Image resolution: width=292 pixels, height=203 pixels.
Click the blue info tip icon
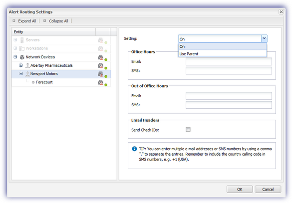[134, 149]
